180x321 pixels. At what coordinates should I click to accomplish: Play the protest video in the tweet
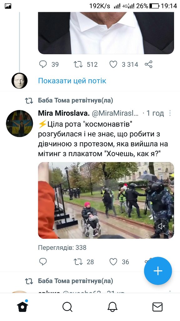coord(106,200)
